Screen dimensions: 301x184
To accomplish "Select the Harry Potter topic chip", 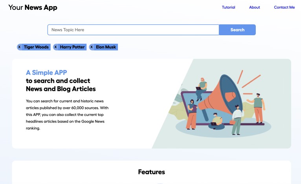I will 72,47.
